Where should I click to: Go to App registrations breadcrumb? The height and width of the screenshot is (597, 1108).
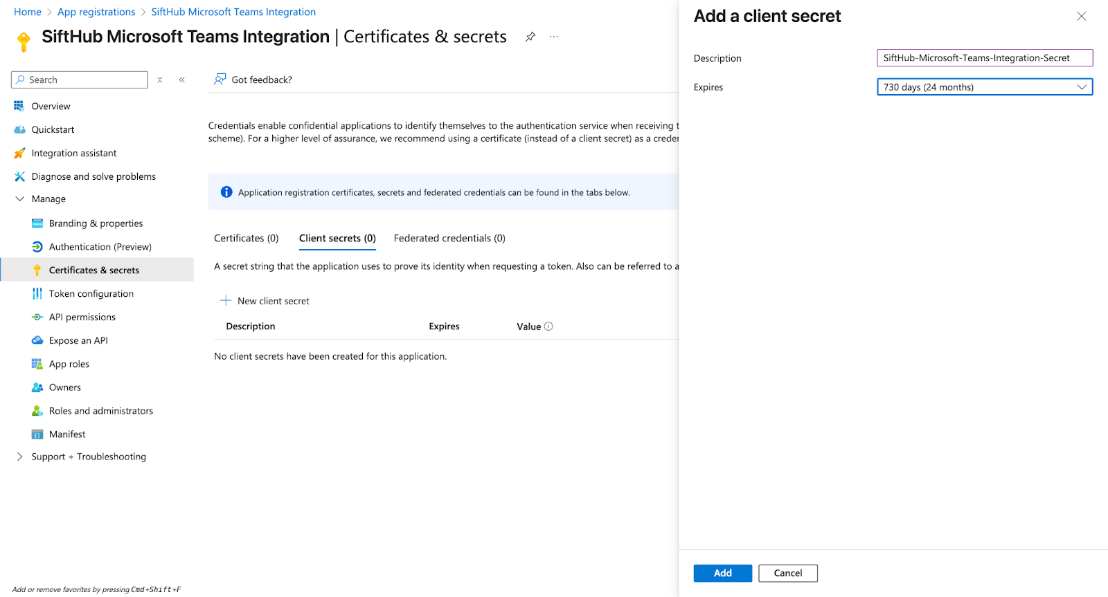click(96, 12)
